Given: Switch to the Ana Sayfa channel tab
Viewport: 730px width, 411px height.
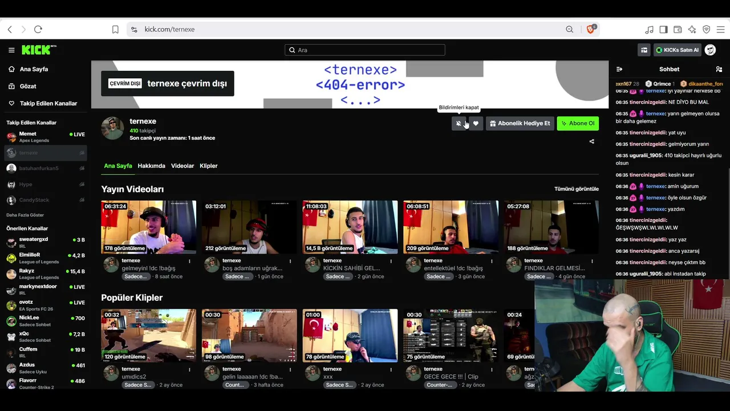Looking at the screenshot, I should tap(118, 166).
